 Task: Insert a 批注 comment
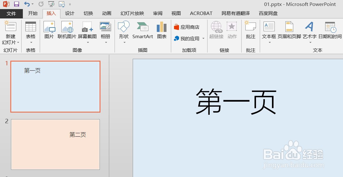(x=250, y=30)
